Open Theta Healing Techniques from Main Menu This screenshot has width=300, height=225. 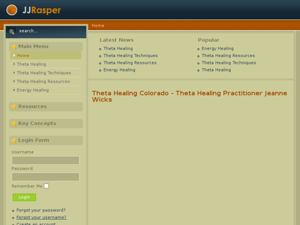click(x=46, y=73)
